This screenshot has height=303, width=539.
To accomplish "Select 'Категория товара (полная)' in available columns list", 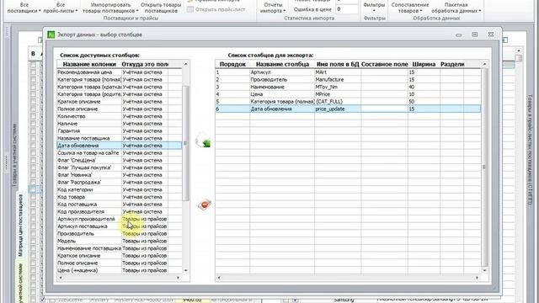I will (x=120, y=79).
